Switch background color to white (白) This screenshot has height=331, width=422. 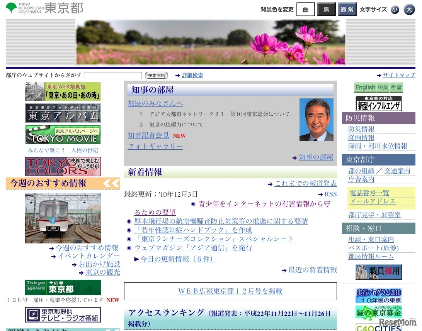click(x=305, y=10)
